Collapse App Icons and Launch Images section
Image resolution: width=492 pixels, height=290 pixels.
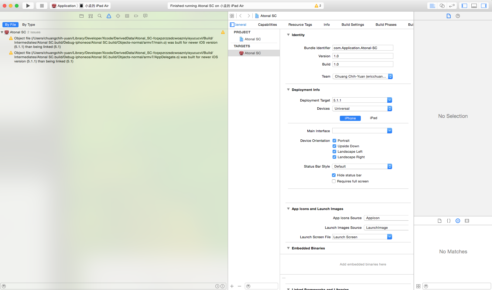(288, 209)
